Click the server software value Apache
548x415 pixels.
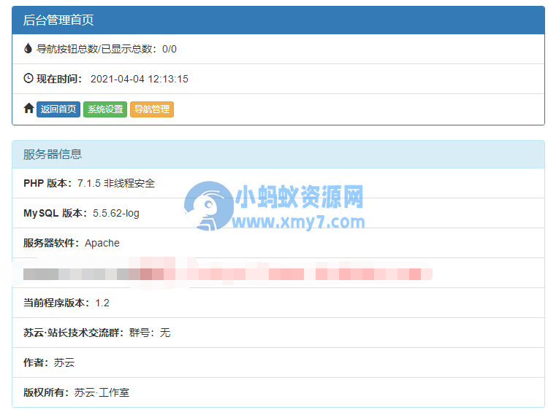point(102,243)
